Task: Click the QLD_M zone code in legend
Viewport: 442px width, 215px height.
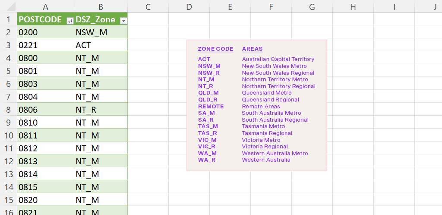Action: tap(208, 92)
